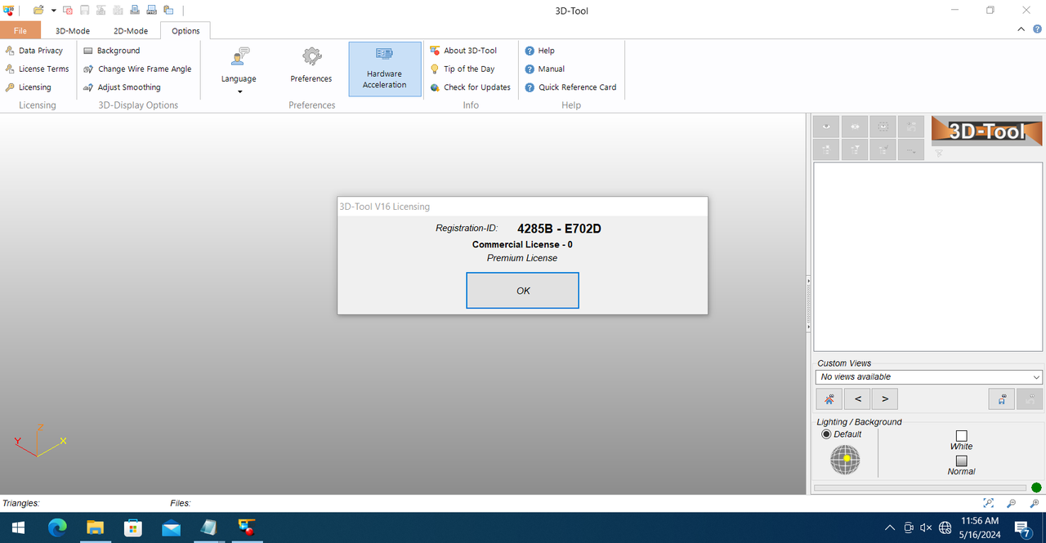This screenshot has width=1046, height=543.
Task: Click OK in the Licensing dialog
Action: coord(523,291)
